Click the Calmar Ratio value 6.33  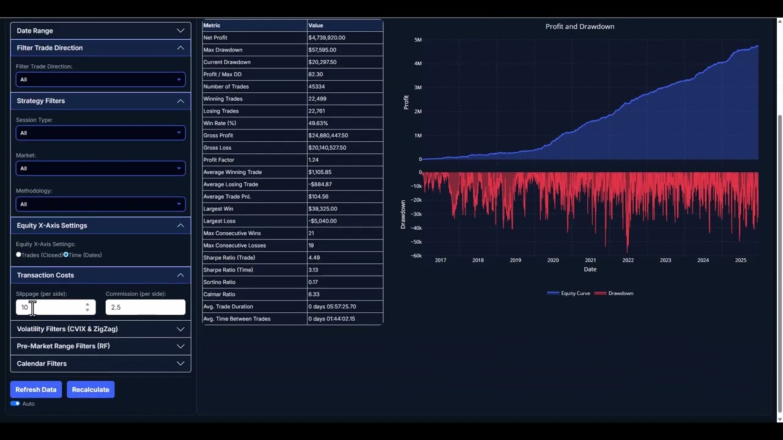coord(314,295)
